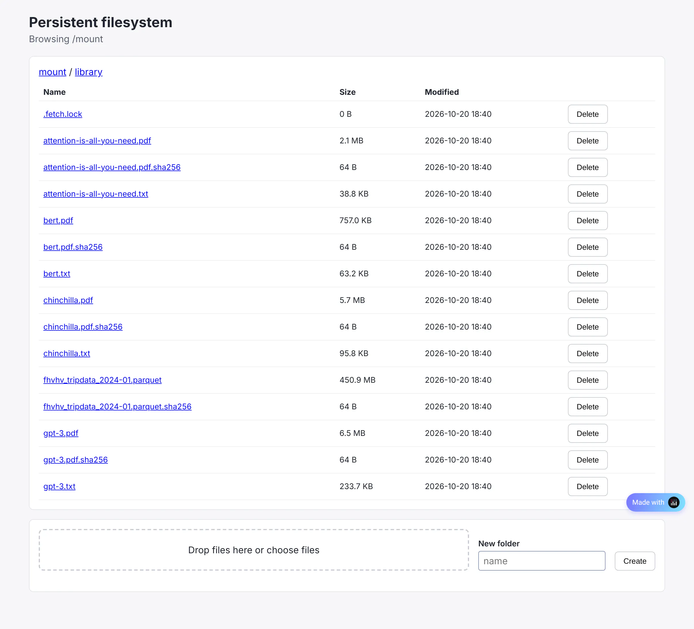Image resolution: width=694 pixels, height=629 pixels.
Task: Delete chinchilla.pdf
Action: click(587, 300)
